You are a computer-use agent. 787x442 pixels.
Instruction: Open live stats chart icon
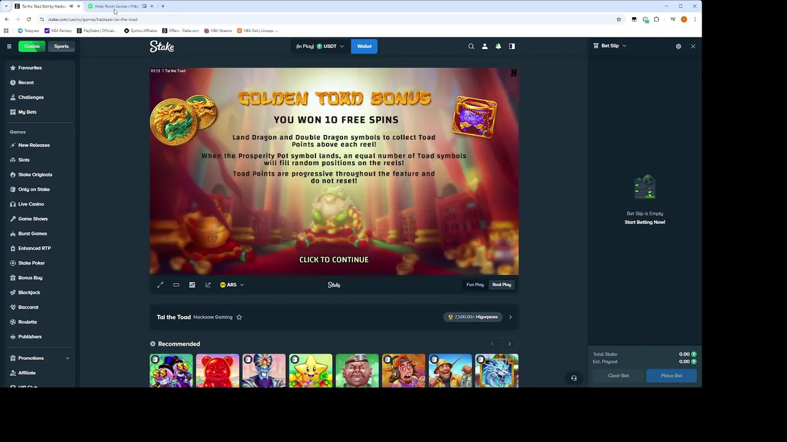coord(192,285)
